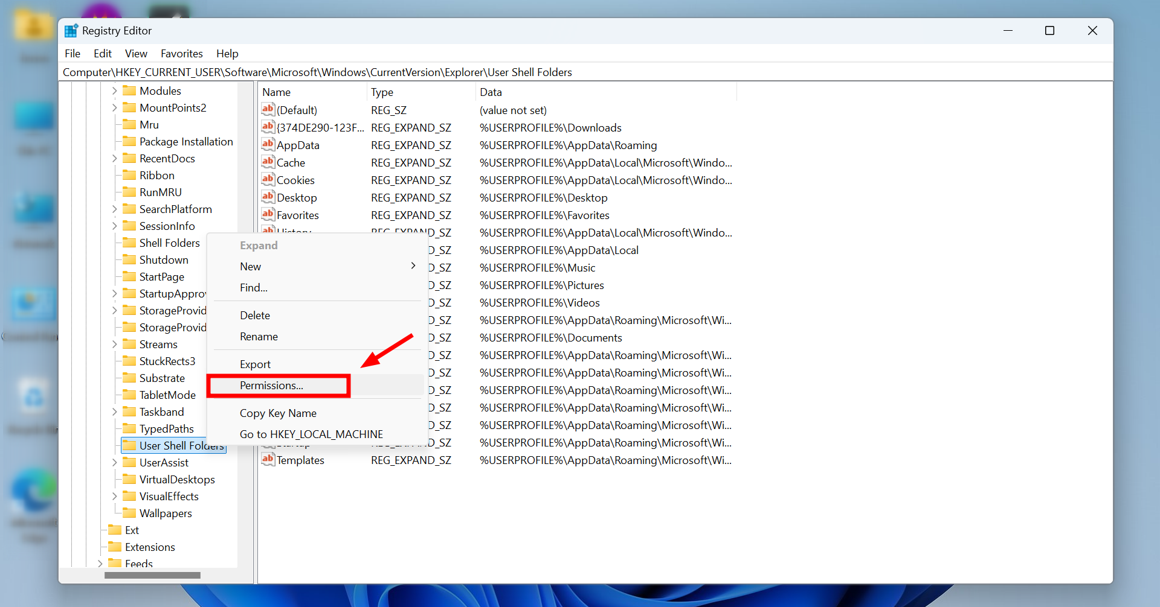Select Export from the context menu
Image resolution: width=1160 pixels, height=607 pixels.
coord(254,363)
